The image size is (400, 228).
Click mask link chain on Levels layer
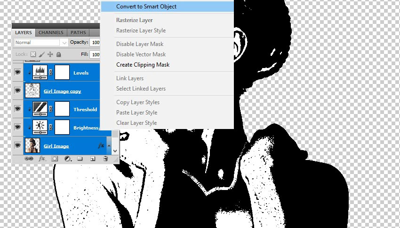pyautogui.click(x=50, y=72)
